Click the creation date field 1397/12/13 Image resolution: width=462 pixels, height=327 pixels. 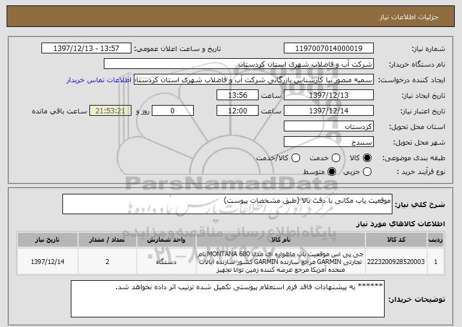329,95
